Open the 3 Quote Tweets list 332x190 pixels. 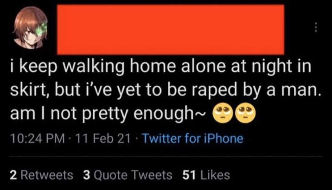(128, 175)
